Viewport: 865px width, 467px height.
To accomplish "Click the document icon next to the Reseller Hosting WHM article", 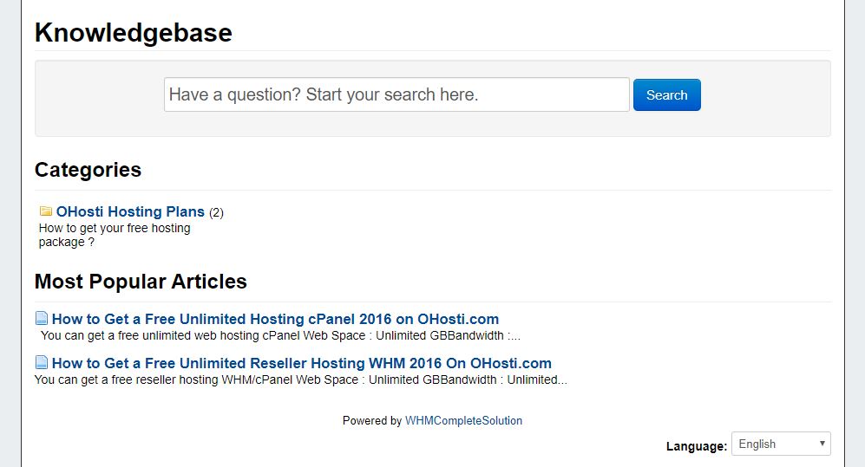I will click(x=42, y=362).
